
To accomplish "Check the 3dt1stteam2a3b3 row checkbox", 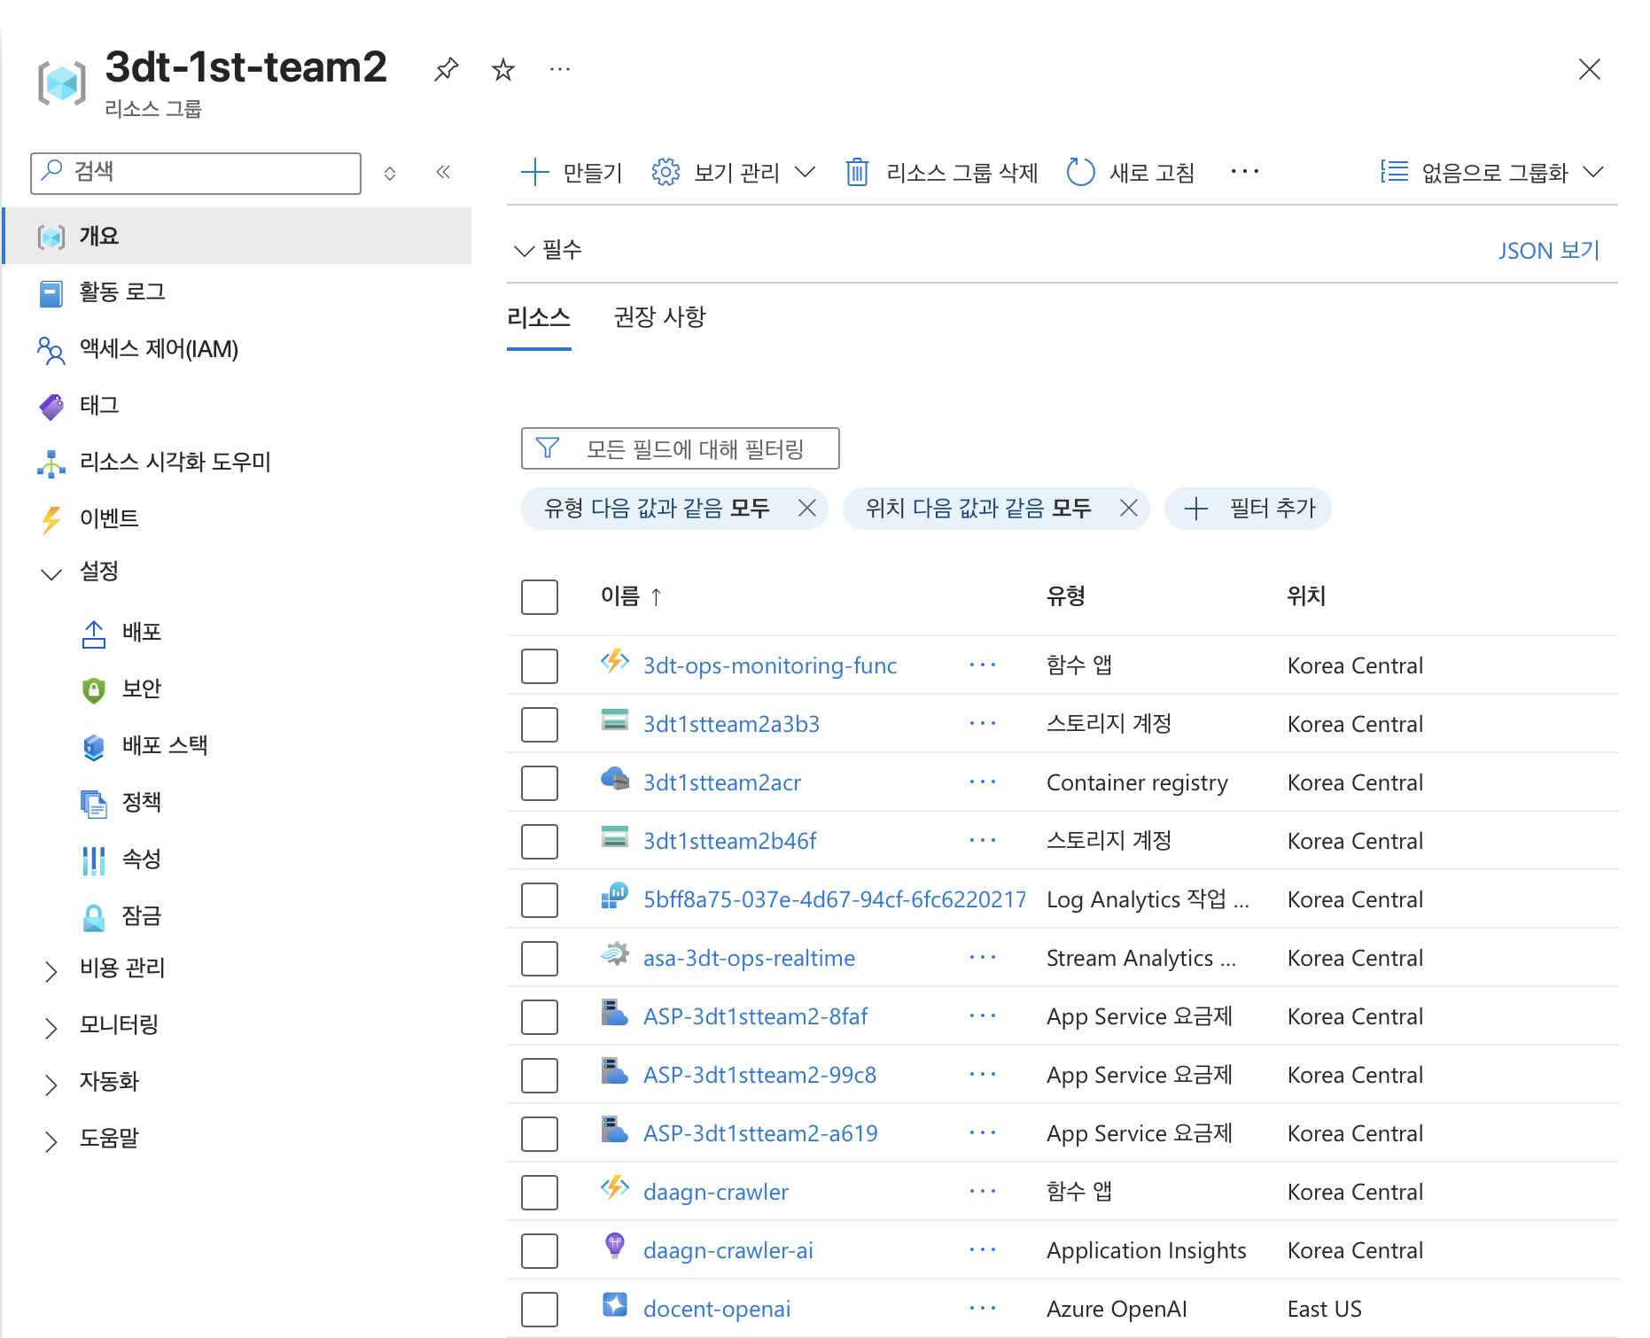I will [540, 725].
